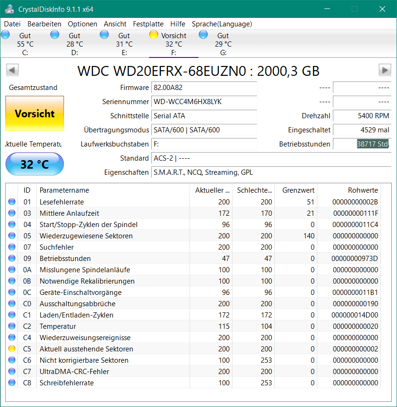
Task: Click the Parametername column header
Action: click(113, 190)
